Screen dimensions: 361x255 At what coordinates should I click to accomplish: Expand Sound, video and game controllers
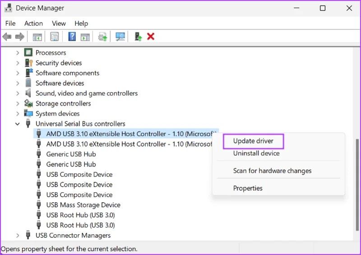click(18, 93)
